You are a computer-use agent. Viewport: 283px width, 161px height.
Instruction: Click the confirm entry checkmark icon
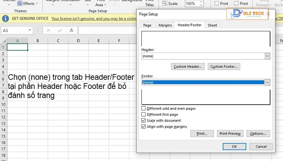[x=60, y=30]
